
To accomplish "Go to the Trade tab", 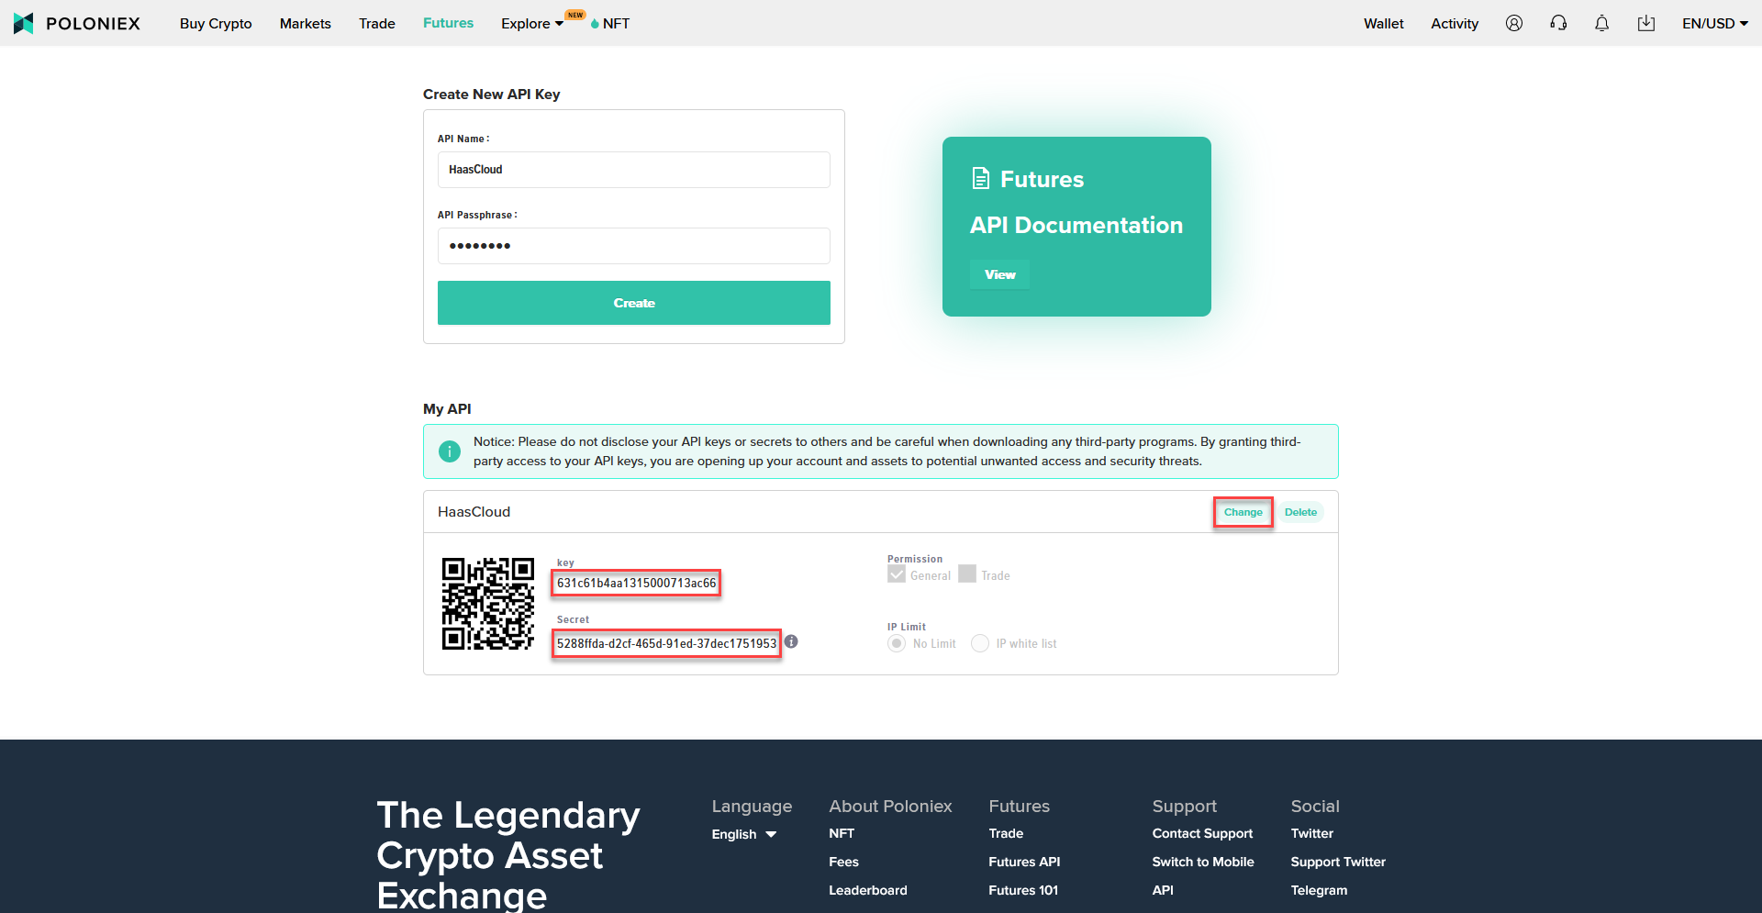I will pyautogui.click(x=376, y=23).
